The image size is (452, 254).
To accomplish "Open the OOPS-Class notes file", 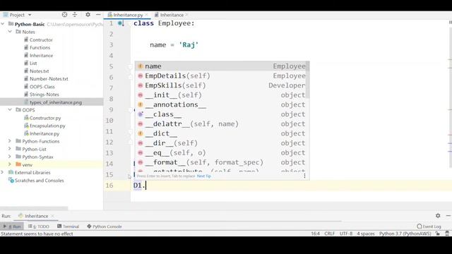I will point(42,86).
